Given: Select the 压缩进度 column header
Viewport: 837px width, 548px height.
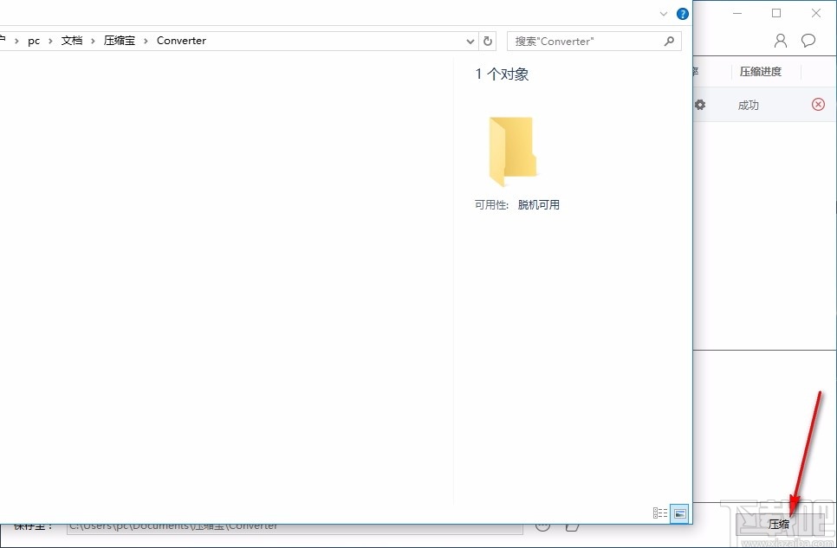Looking at the screenshot, I should tap(761, 71).
